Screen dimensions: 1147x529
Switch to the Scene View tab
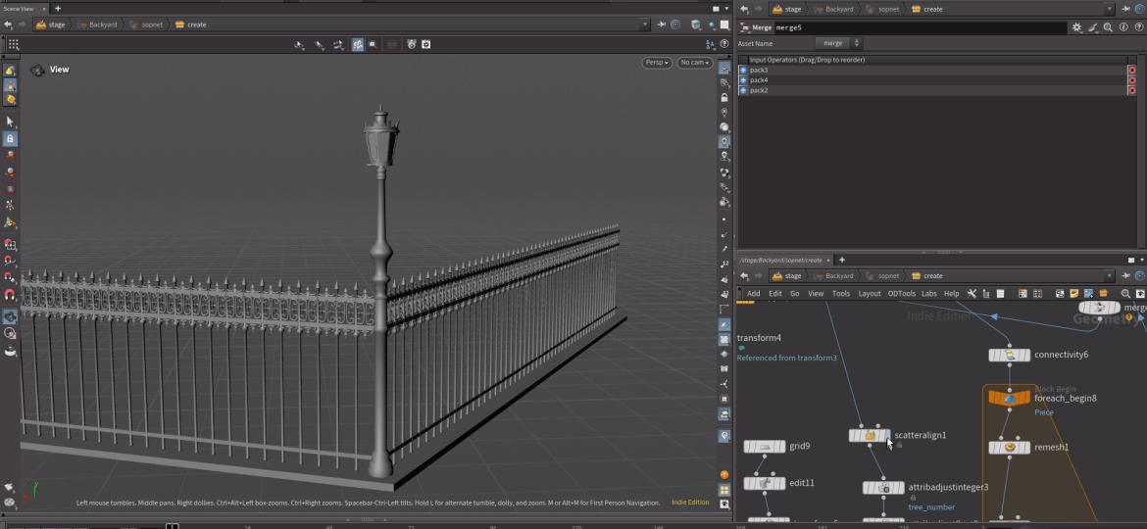20,8
